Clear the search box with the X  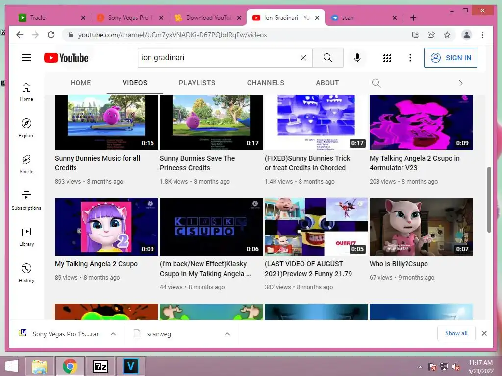pos(303,58)
